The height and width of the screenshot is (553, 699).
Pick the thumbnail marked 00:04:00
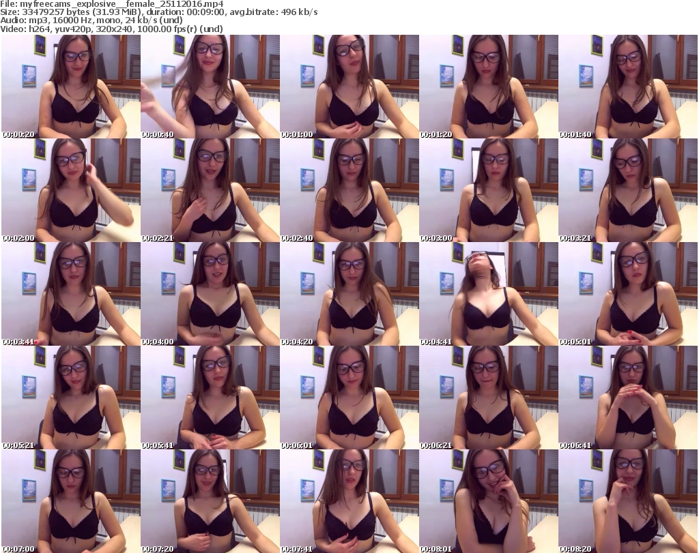click(210, 294)
